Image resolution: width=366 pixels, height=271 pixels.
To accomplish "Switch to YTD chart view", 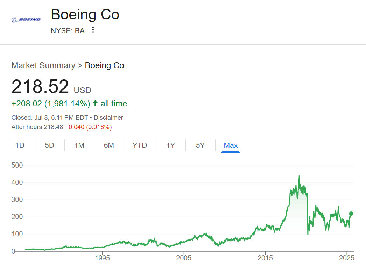I will coord(140,145).
